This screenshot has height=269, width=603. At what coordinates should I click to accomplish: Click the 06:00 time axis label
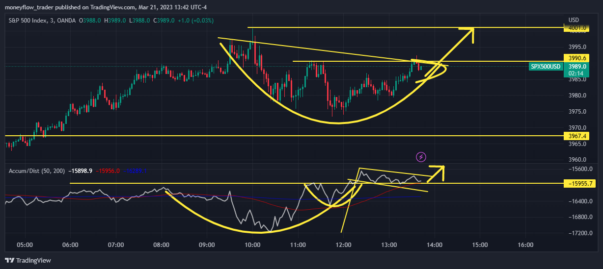coord(70,244)
